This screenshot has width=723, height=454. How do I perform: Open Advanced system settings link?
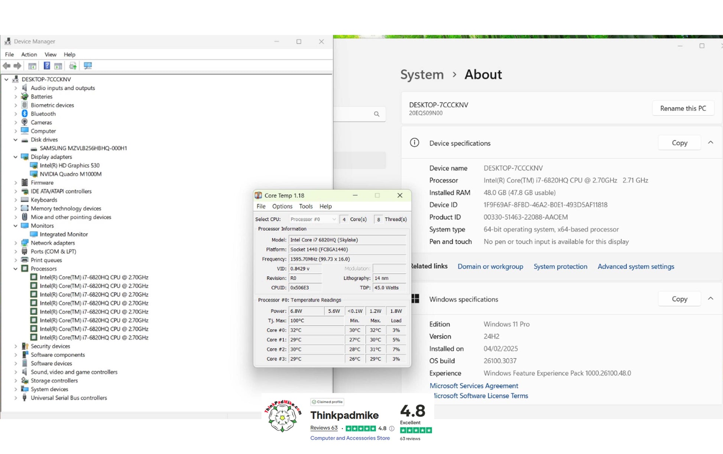[635, 267]
